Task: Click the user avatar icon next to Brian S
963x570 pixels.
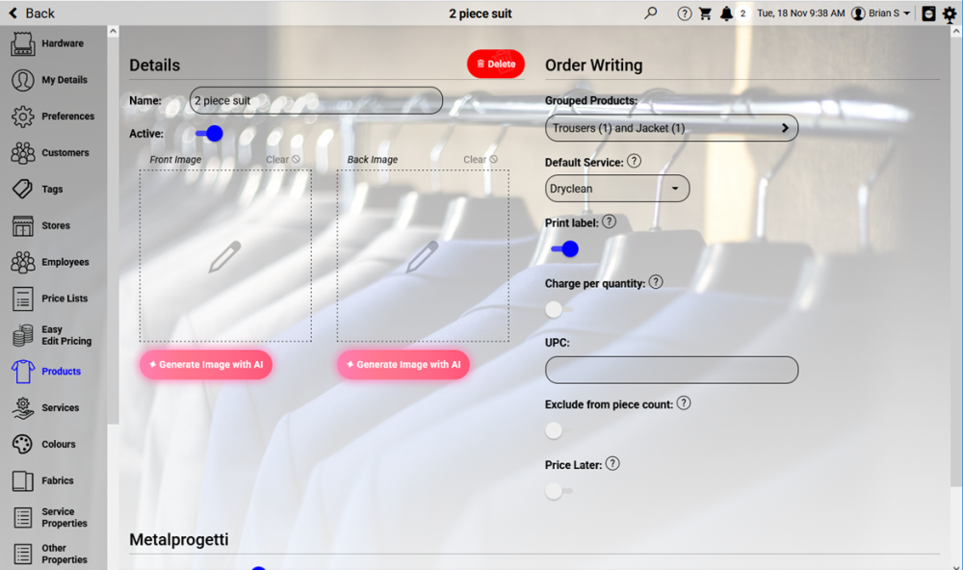Action: 859,13
